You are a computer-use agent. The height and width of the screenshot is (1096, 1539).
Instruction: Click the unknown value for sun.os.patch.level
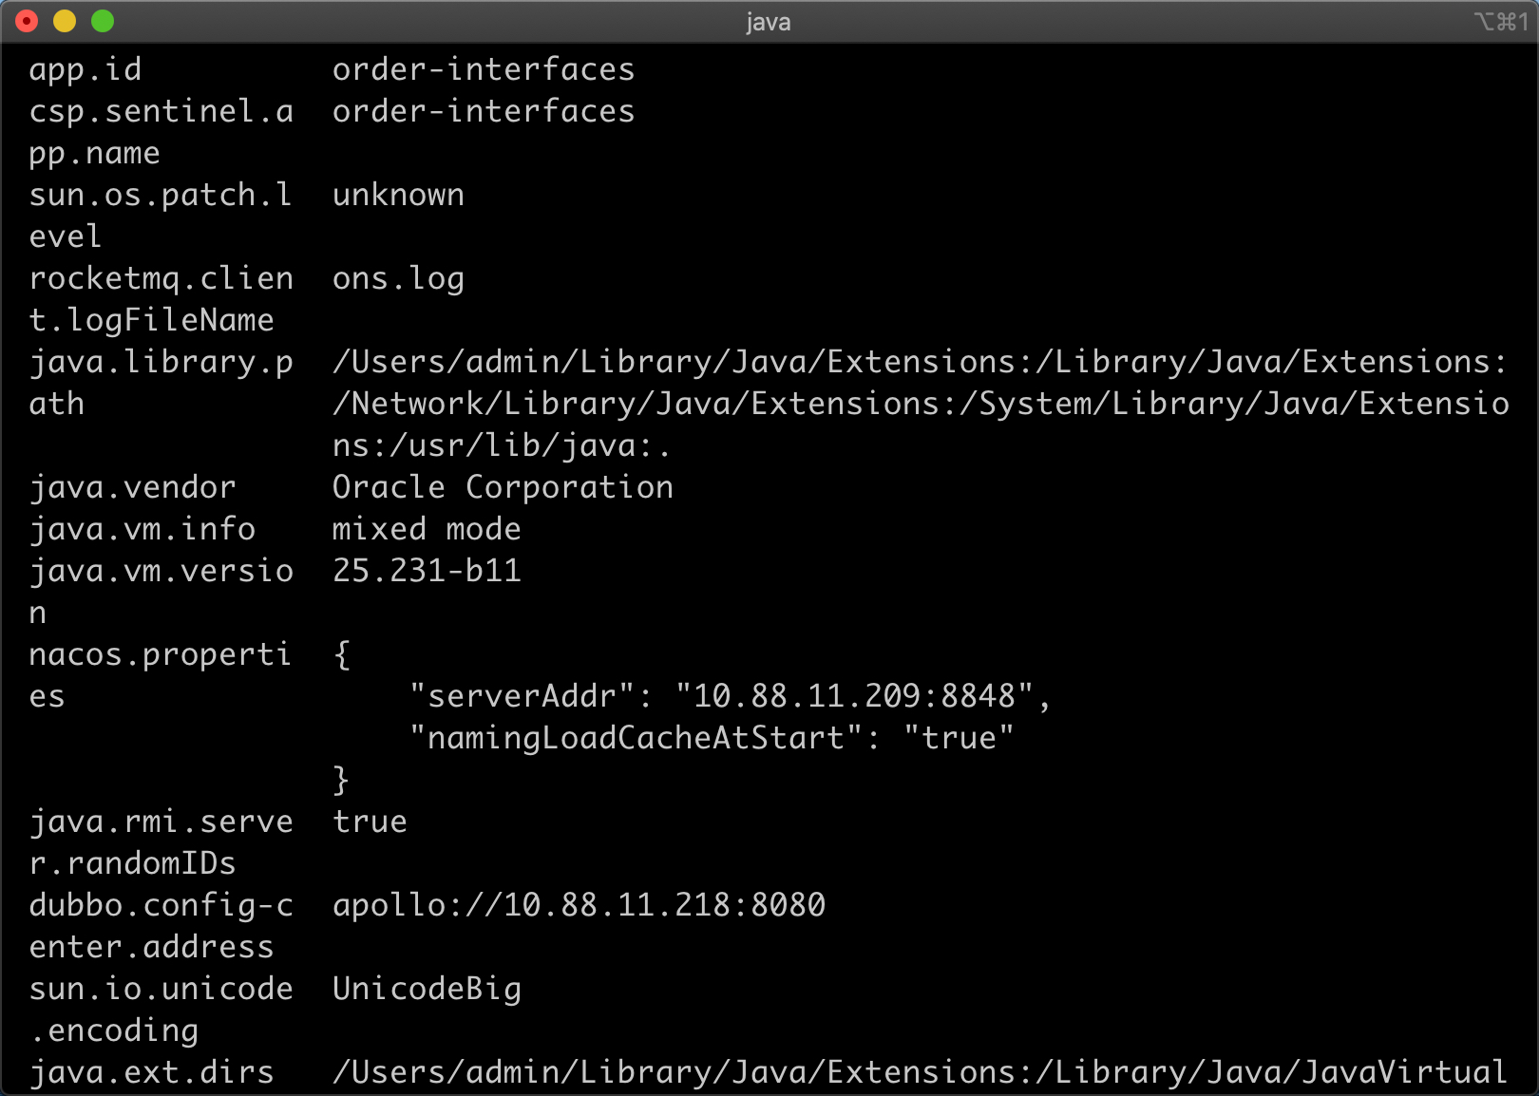[x=398, y=195]
